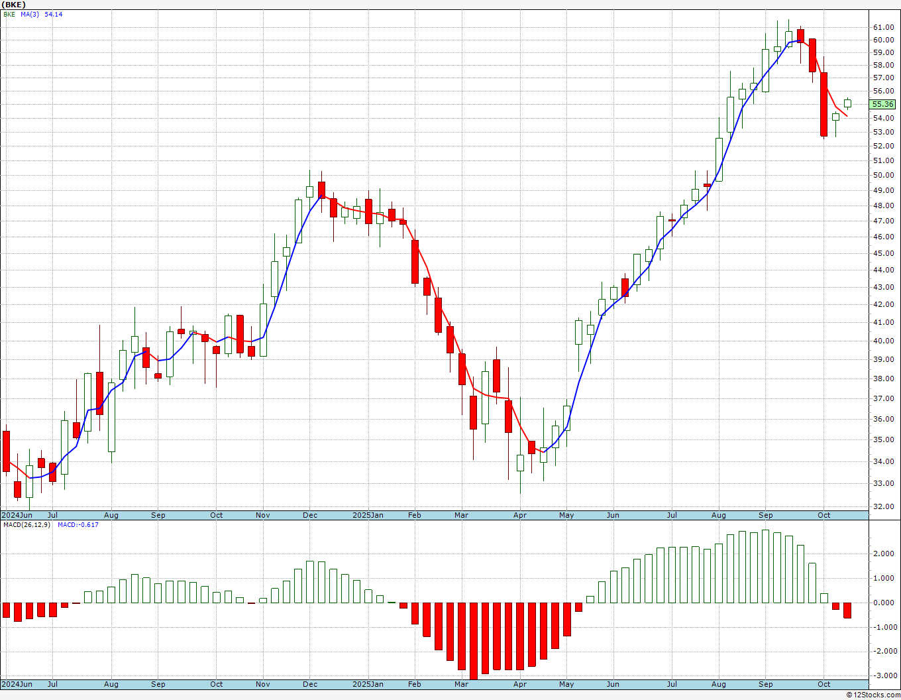Click the 0.000 MACD axis label

coord(883,603)
